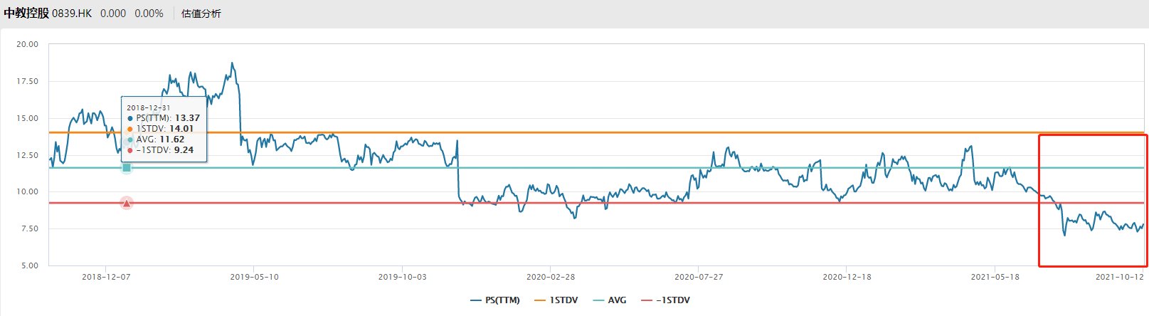This screenshot has width=1149, height=316.
Task: Select the 2019-05-10 axis date
Action: click(254, 277)
